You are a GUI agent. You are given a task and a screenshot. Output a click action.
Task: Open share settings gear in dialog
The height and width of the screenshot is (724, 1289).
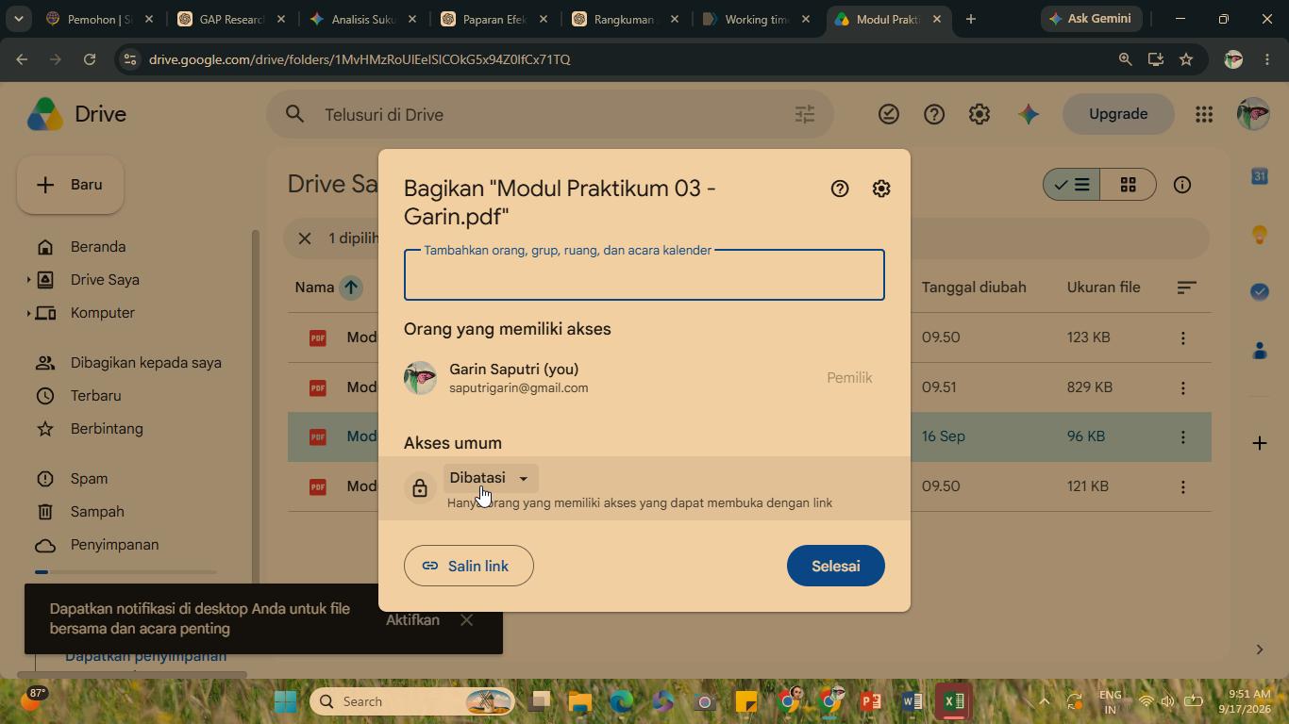(x=881, y=189)
